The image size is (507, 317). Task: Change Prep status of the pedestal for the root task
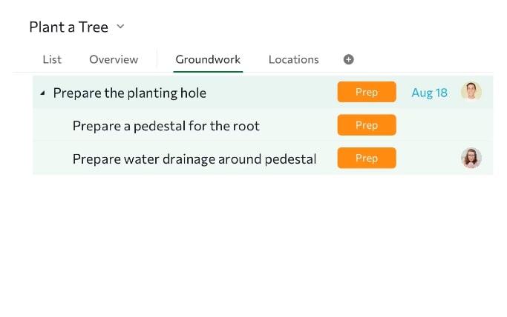tap(367, 125)
